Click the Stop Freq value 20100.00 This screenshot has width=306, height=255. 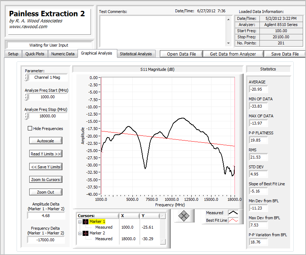tap(281, 37)
